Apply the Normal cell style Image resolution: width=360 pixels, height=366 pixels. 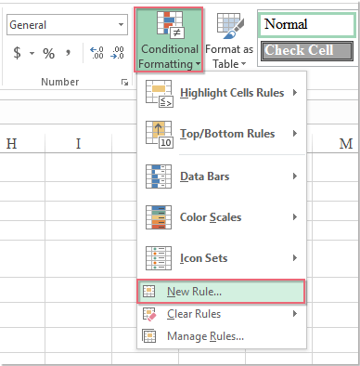pyautogui.click(x=306, y=24)
